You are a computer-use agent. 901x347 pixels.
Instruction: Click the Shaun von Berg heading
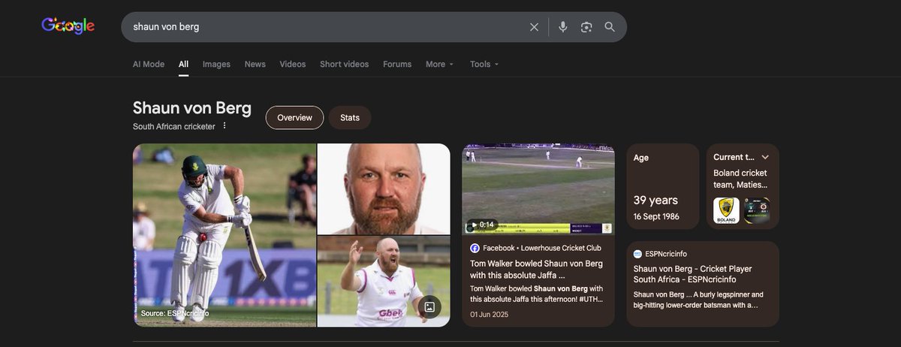point(192,108)
